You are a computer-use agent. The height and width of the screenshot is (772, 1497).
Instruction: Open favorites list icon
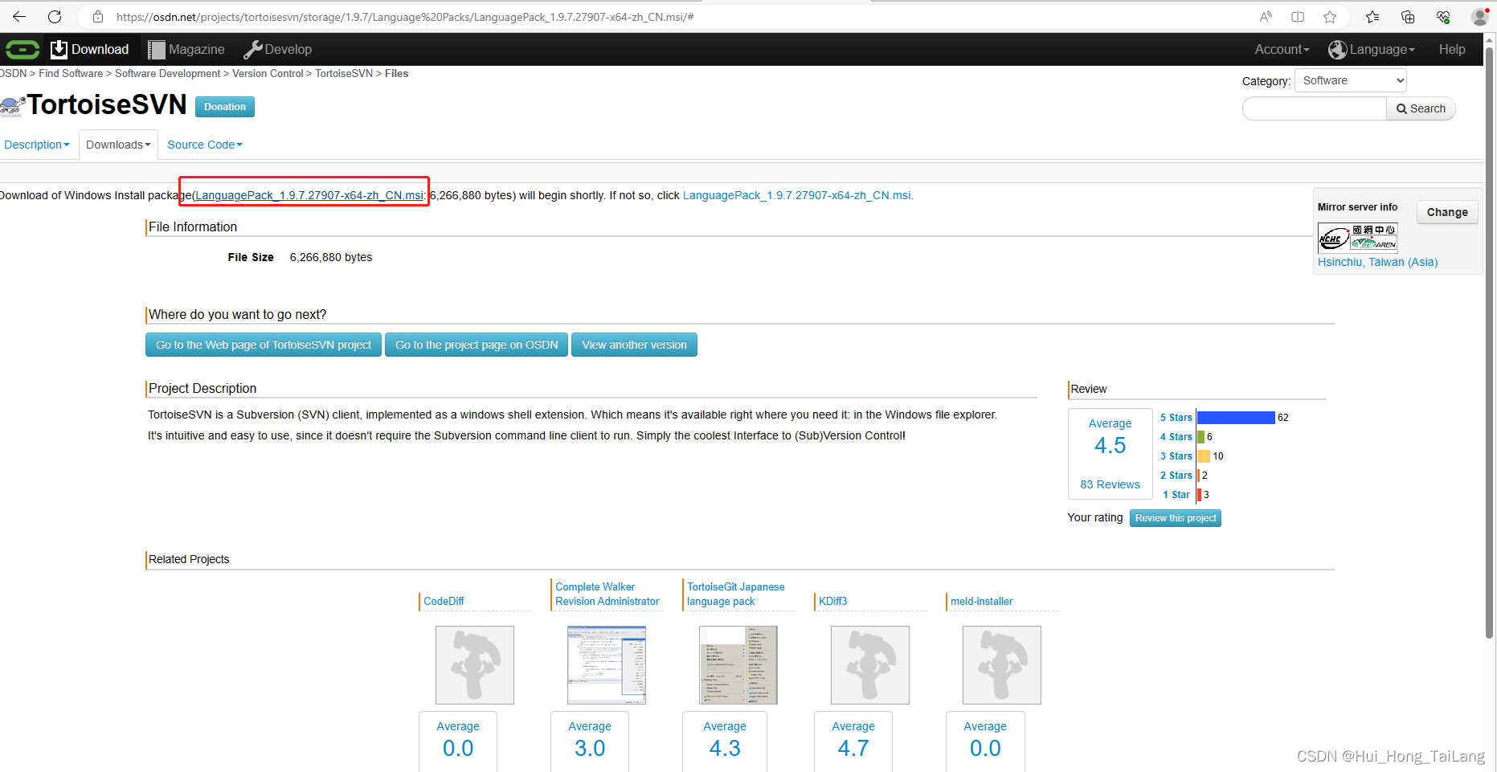1372,16
